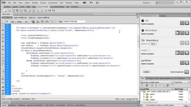This screenshot has height=107, width=191.
Task: Open jquery.js related file
Action: [x=32, y=18]
